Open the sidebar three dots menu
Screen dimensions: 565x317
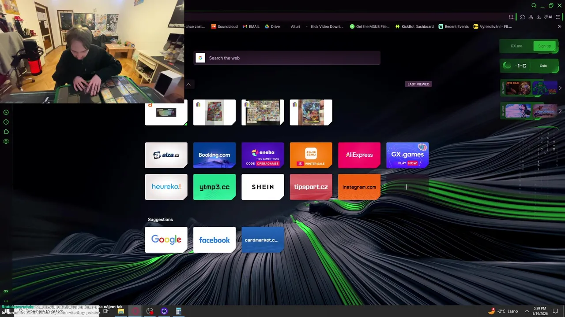tap(6, 301)
